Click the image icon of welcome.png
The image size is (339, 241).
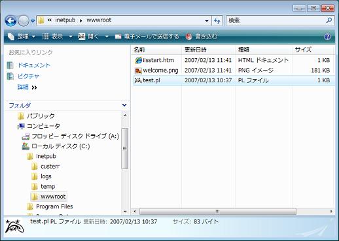[x=138, y=71]
